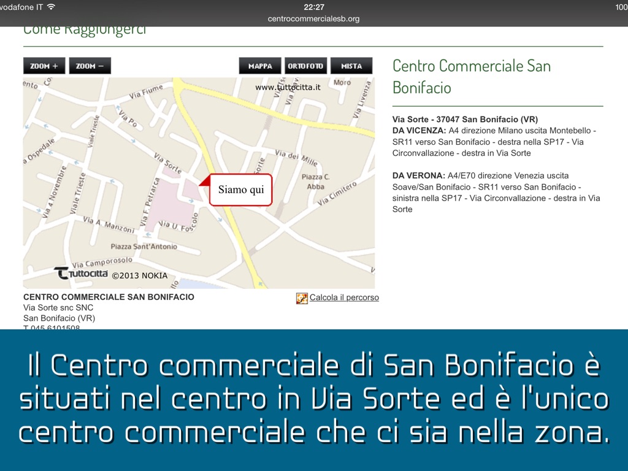Screen dimensions: 628x471
Task: Switch map to MAPPA view
Action: (x=260, y=66)
